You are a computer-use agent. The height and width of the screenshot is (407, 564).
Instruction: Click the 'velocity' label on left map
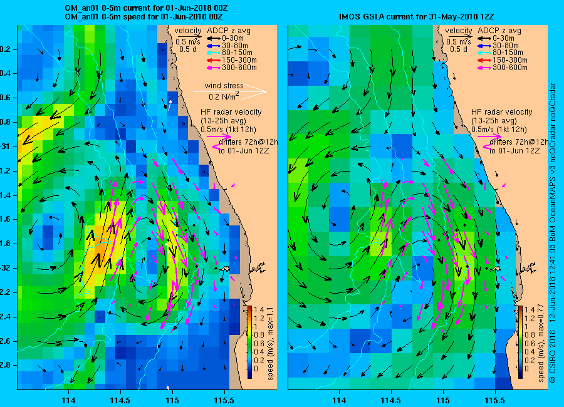coord(188,31)
